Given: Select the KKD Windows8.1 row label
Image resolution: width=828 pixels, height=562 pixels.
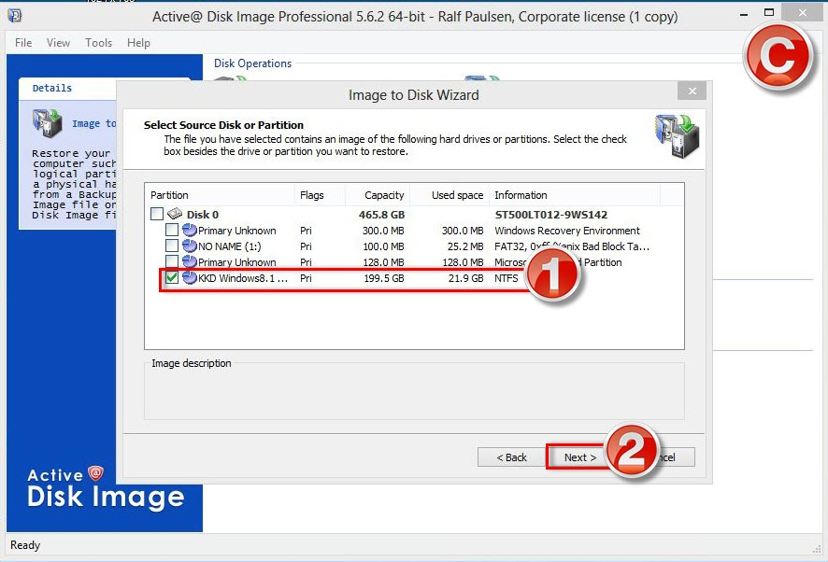Looking at the screenshot, I should (x=242, y=277).
